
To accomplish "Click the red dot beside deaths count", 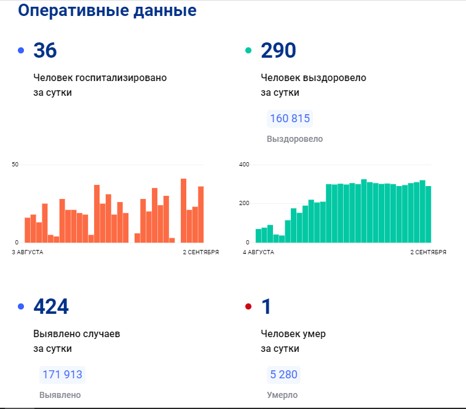I will (x=248, y=306).
